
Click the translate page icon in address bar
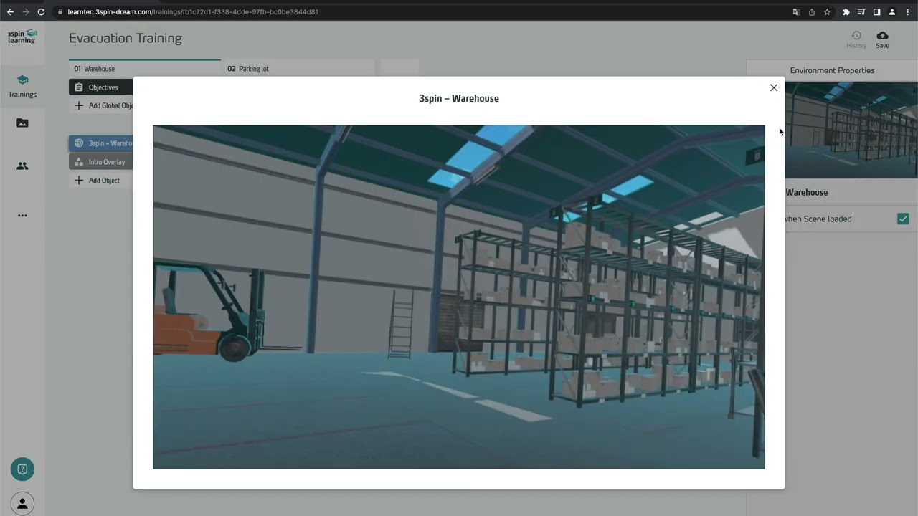pyautogui.click(x=796, y=12)
